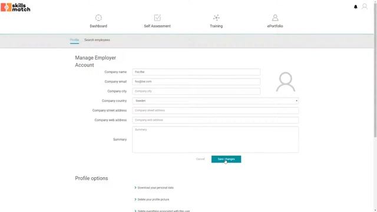The width and height of the screenshot is (377, 212).
Task: Open the notifications bell icon
Action: [356, 6]
